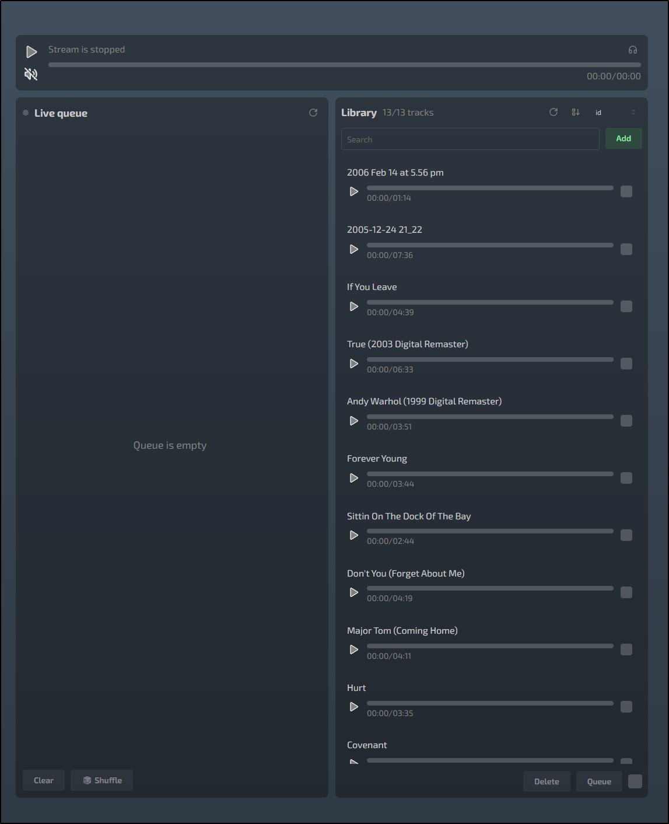Click the main stream progress bar
Viewport: 669px width, 824px height.
[x=345, y=65]
